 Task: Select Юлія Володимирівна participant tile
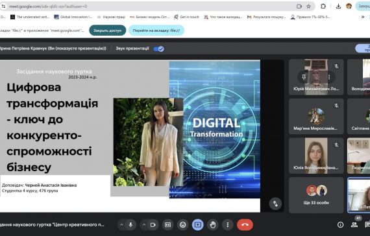[x=316, y=156]
